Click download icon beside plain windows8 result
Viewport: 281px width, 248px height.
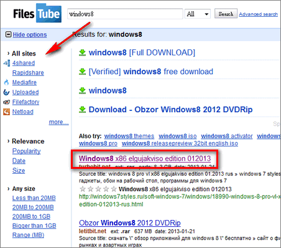coord(83,91)
